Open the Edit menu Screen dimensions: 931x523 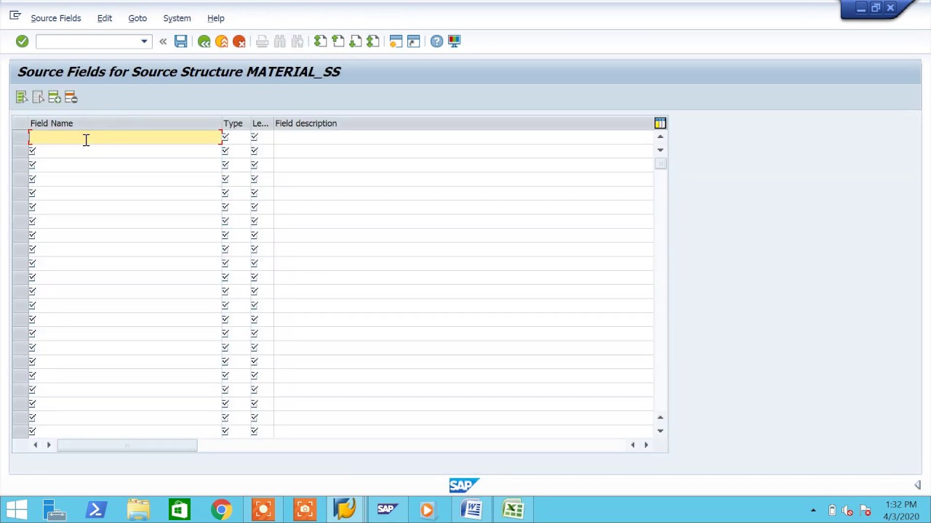[105, 18]
